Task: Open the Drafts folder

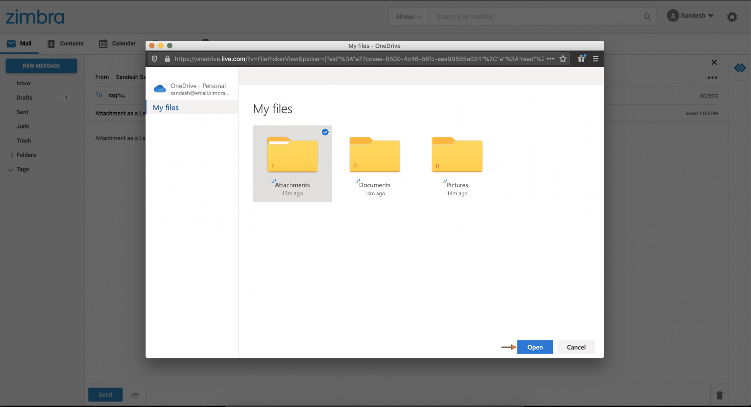Action: [x=25, y=98]
